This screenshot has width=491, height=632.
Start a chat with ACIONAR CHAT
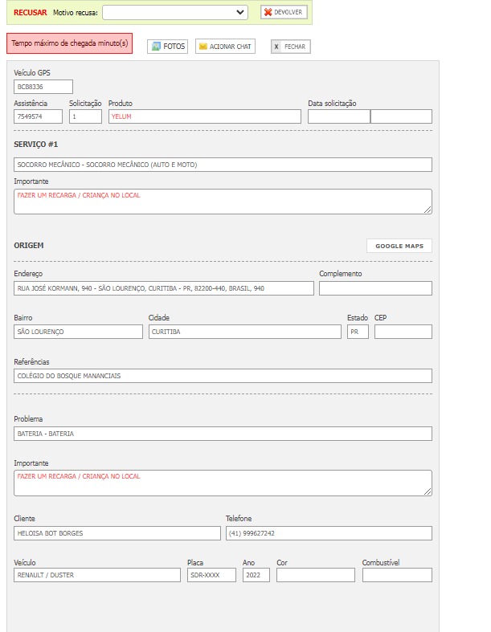click(225, 47)
